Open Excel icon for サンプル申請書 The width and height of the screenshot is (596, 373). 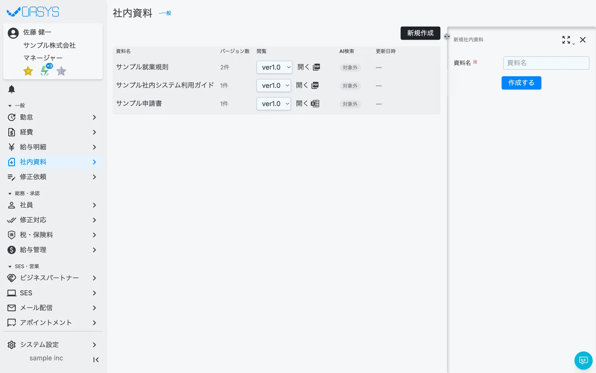(x=315, y=104)
